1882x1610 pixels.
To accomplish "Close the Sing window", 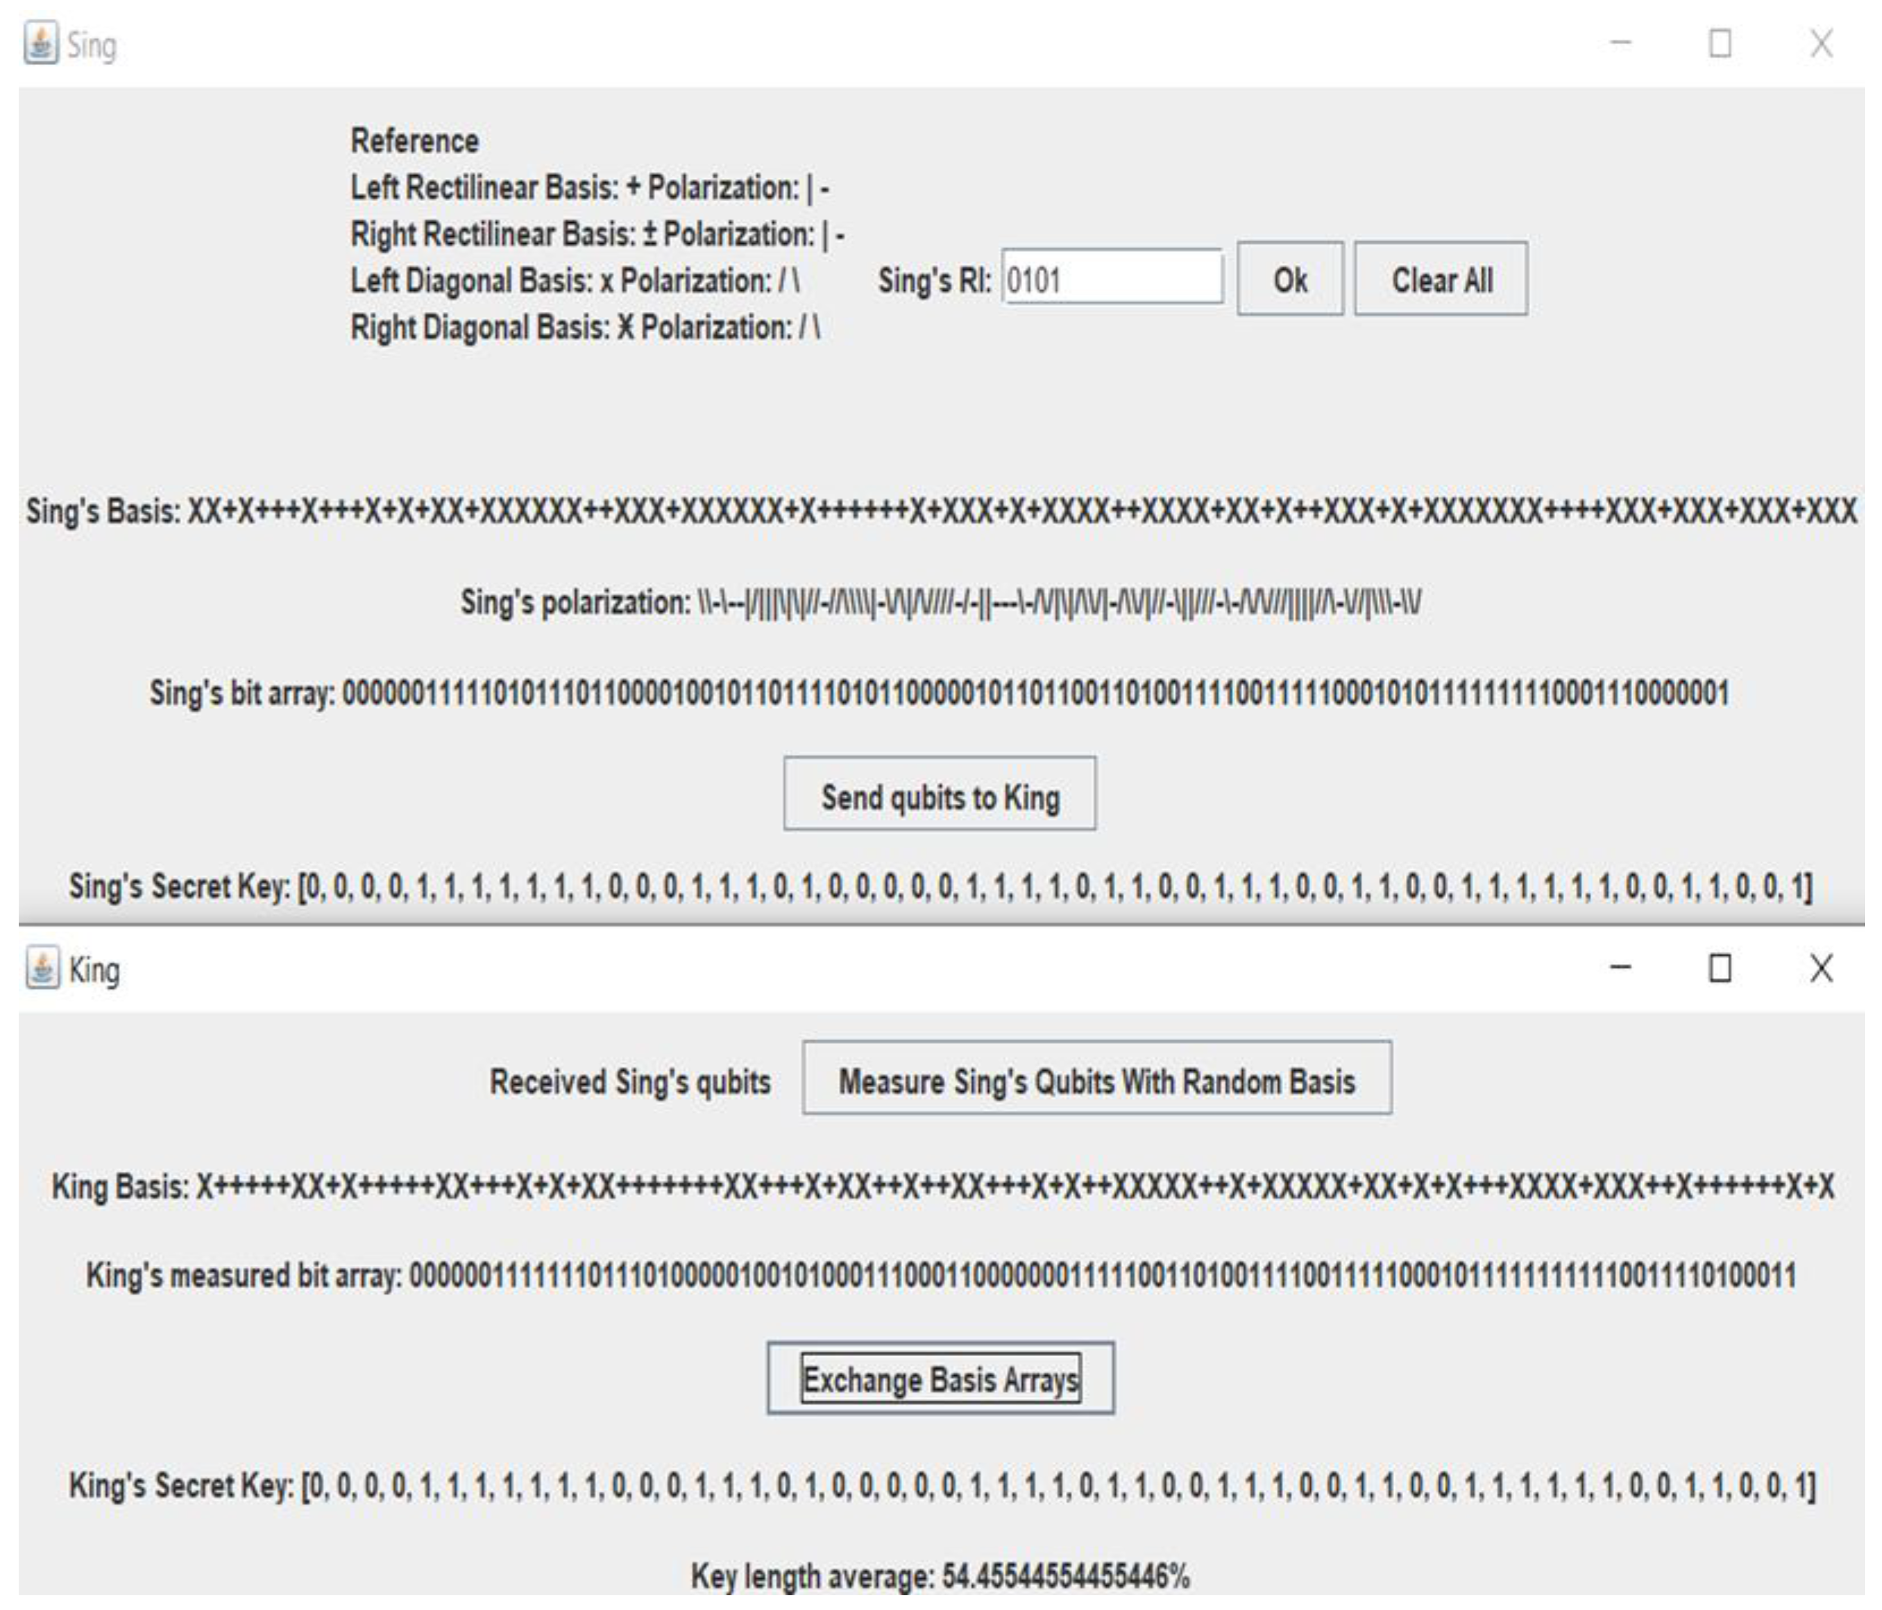I will point(1820,43).
